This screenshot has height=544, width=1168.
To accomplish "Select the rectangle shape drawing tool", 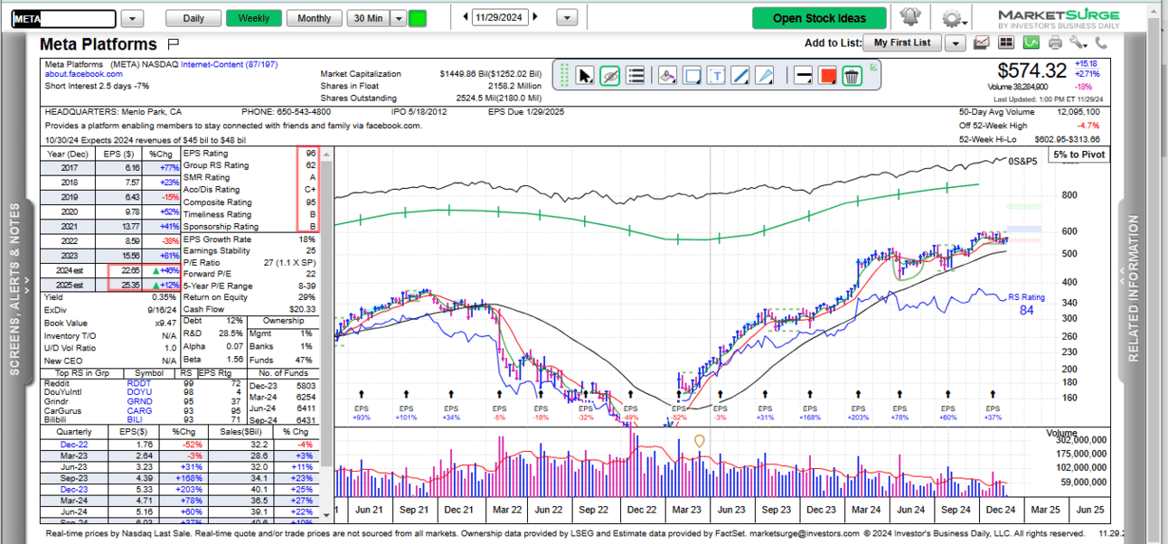I will pos(692,76).
